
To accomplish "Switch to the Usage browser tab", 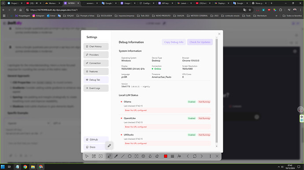I will 128,3.
